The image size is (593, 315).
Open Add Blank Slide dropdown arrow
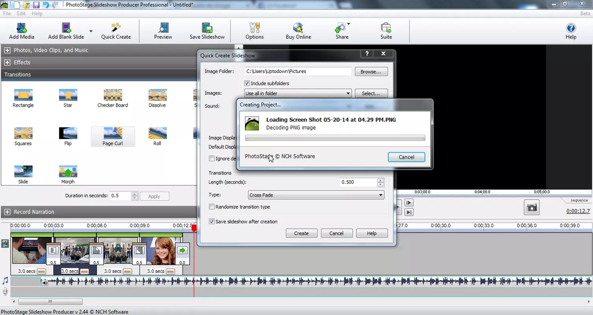[91, 31]
